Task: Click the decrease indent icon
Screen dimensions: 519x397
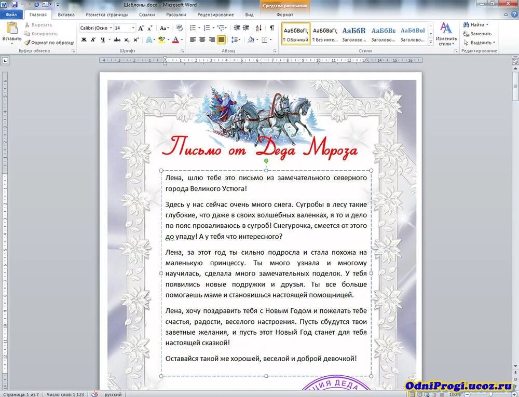Action: pos(237,28)
